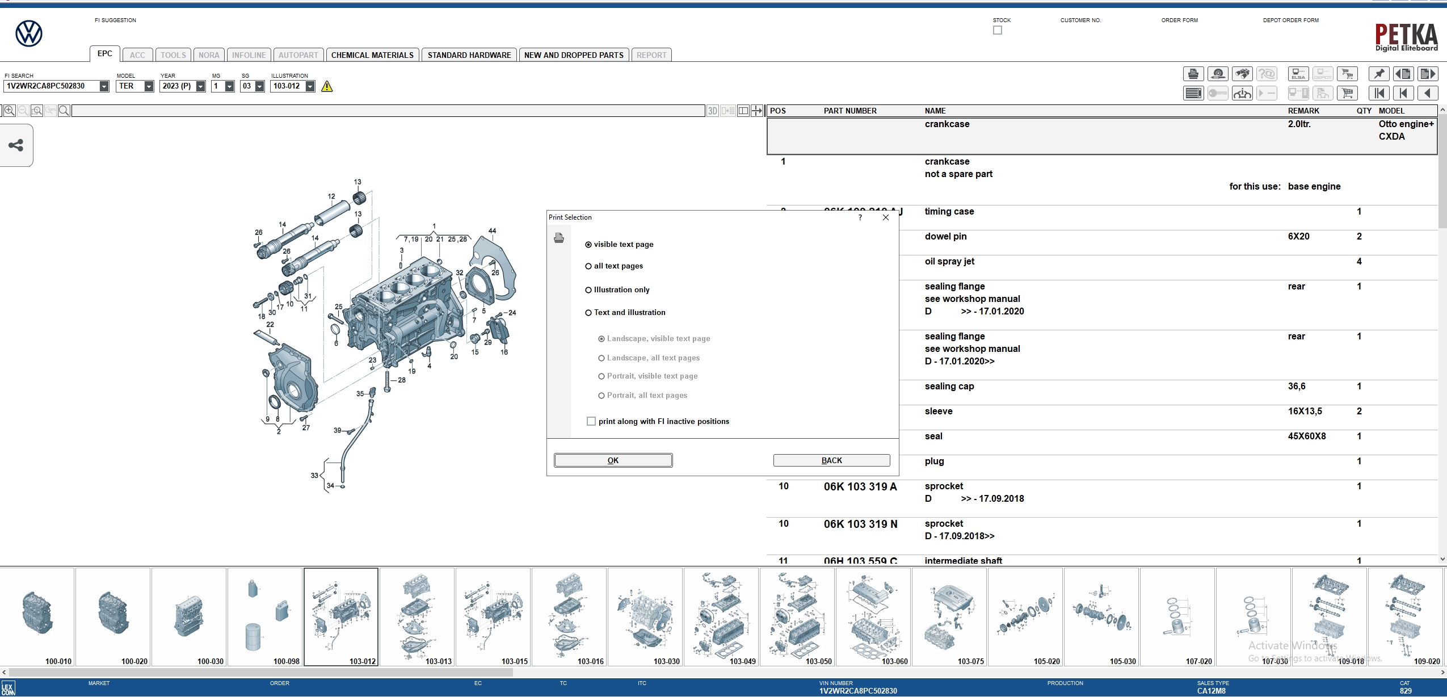Viewport: 1447px width, 697px height.
Task: Select 'Text and illustration' radio option
Action: 625,313
